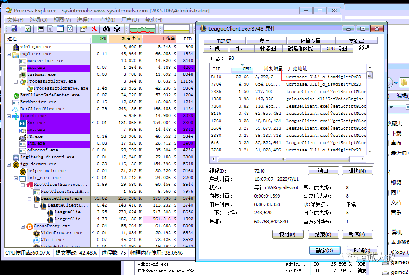
Task: Switch to the GPU 视图 tab
Action: (x=337, y=49)
